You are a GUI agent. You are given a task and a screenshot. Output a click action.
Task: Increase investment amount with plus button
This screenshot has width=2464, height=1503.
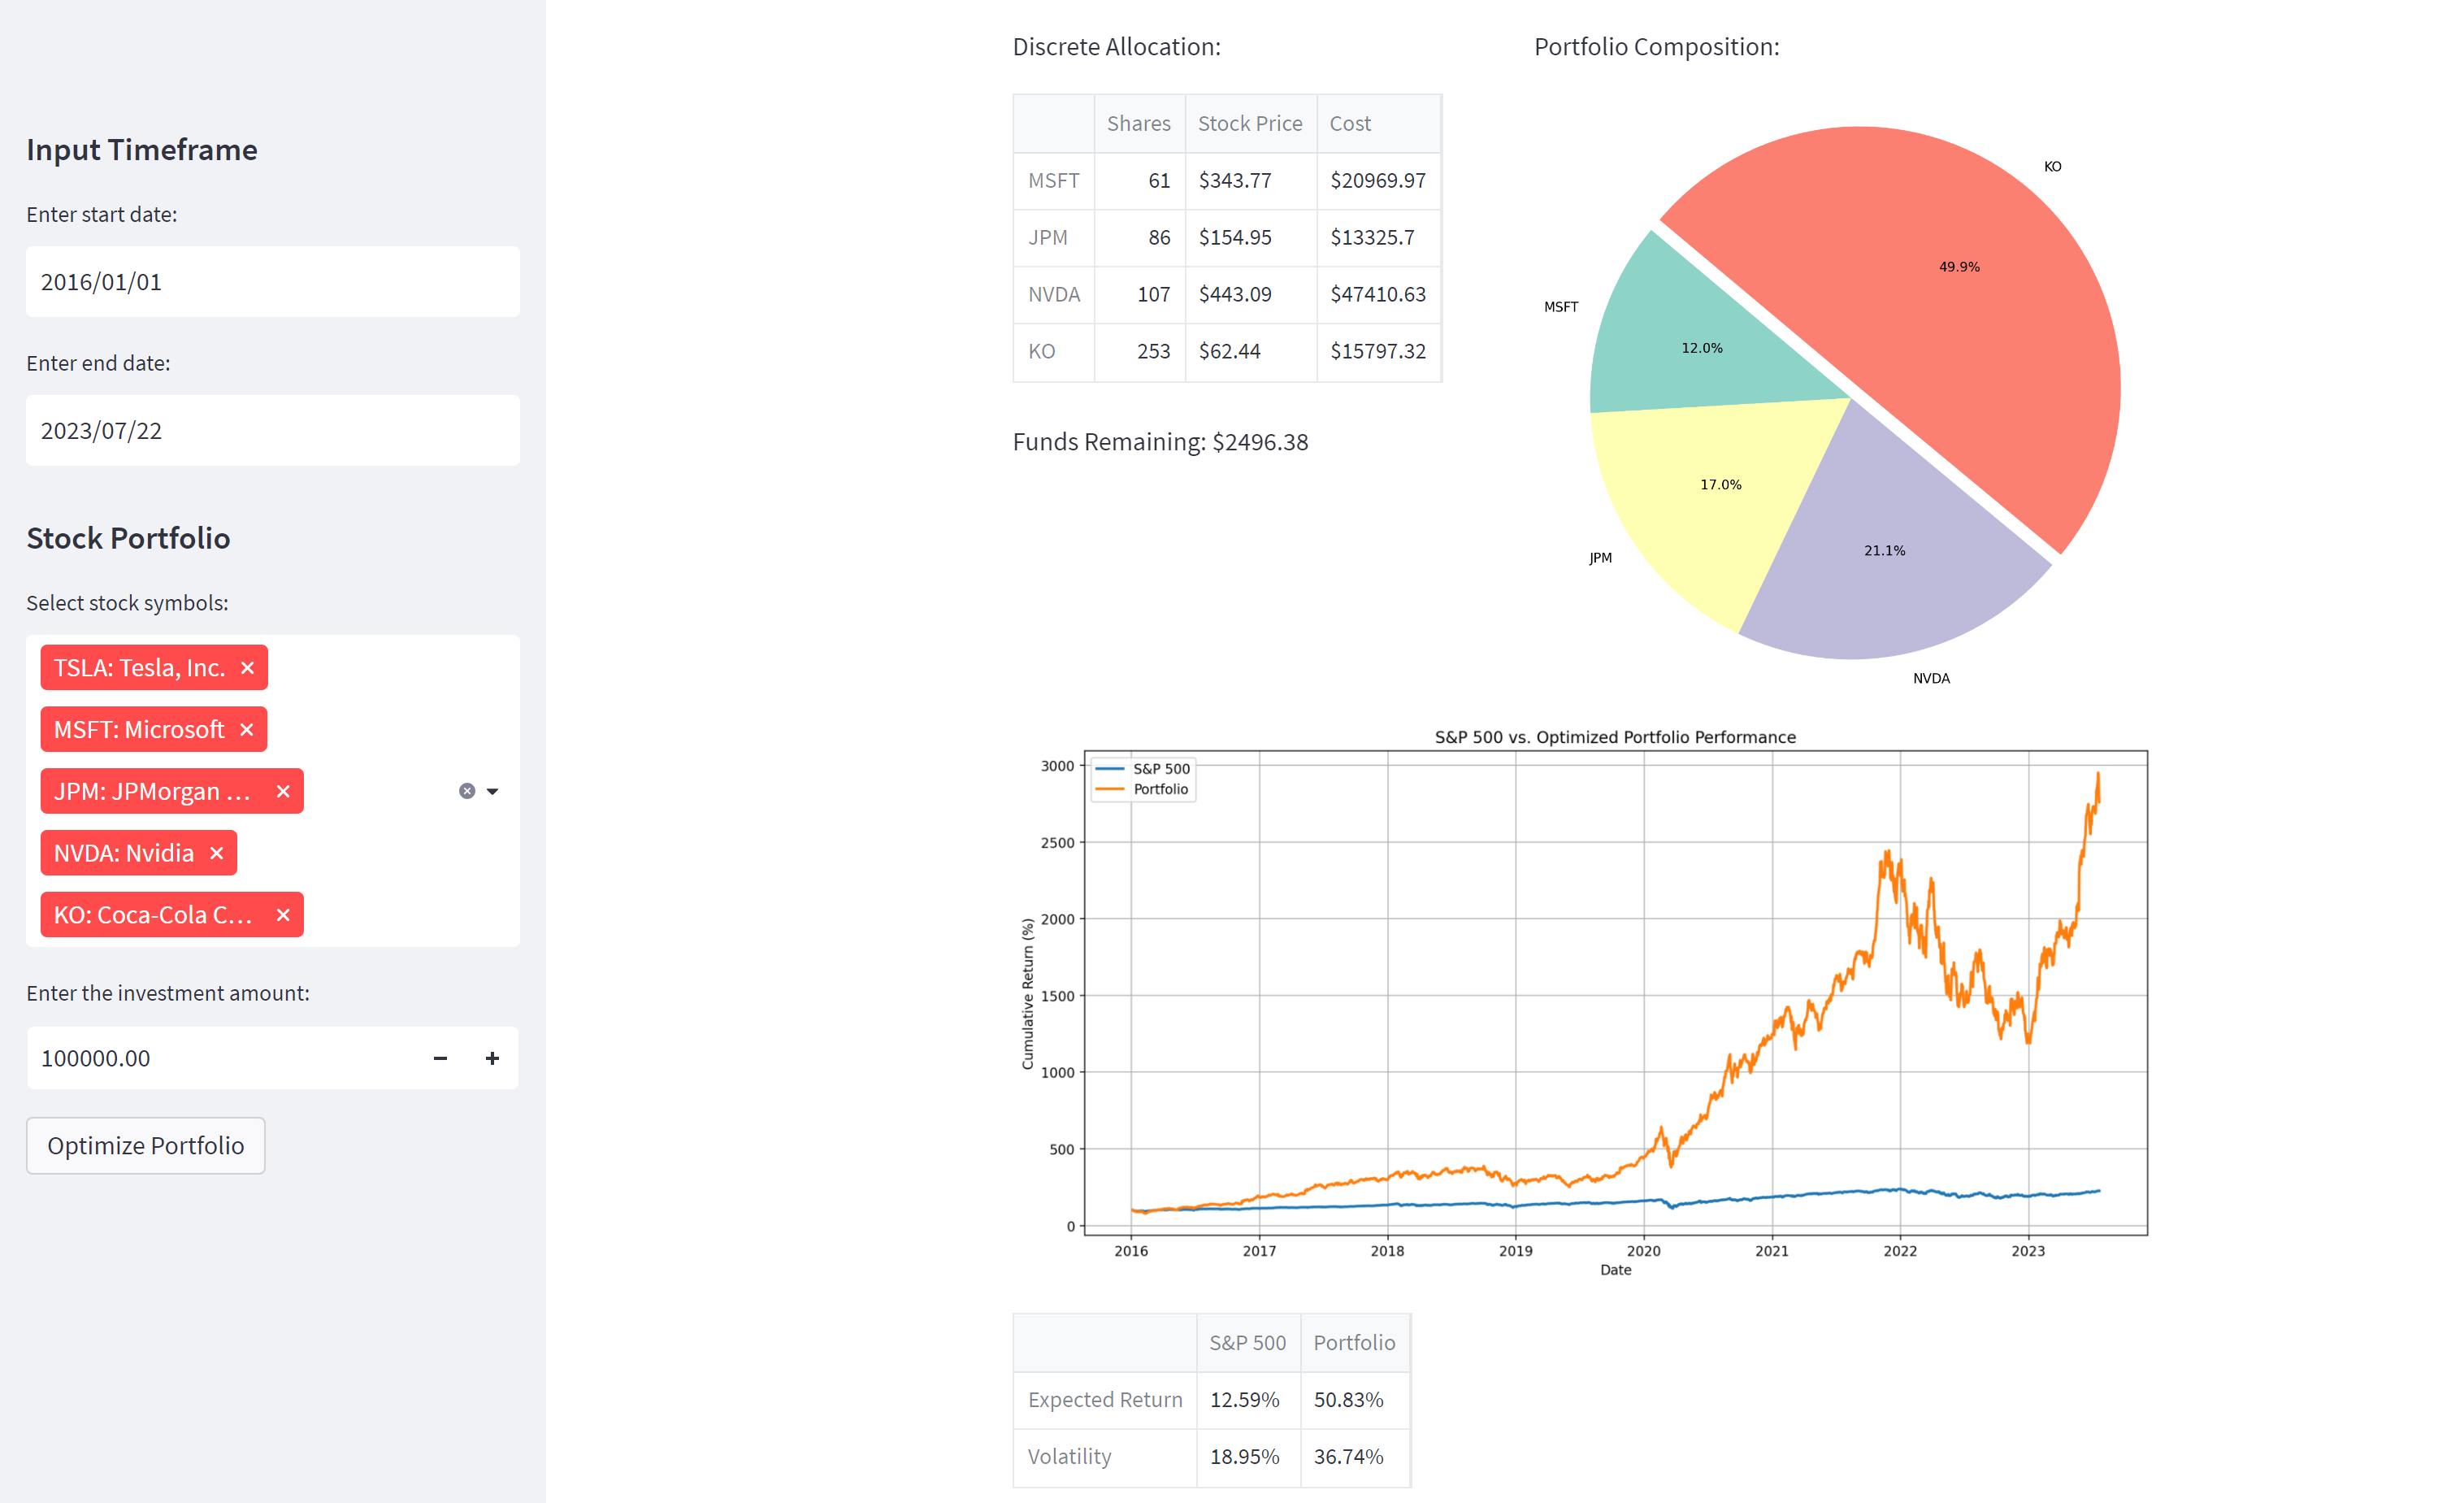(x=492, y=1058)
